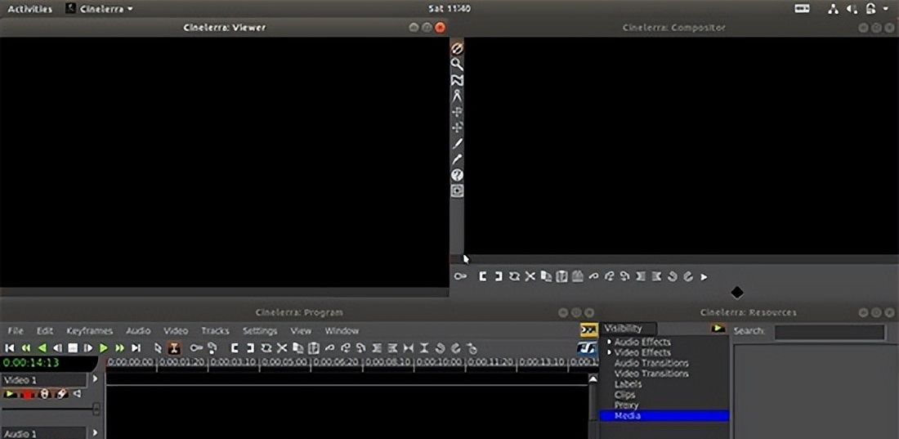Expand Audio 1 track arrow
The height and width of the screenshot is (439, 899).
coord(95,432)
